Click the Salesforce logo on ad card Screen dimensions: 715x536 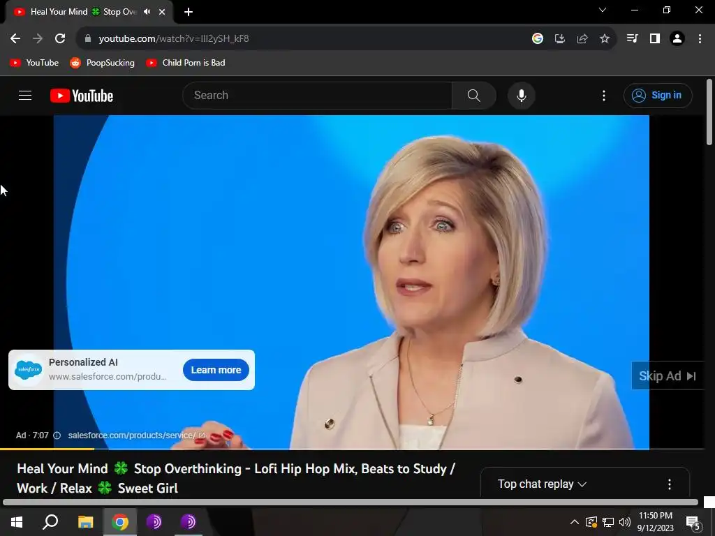(x=28, y=370)
